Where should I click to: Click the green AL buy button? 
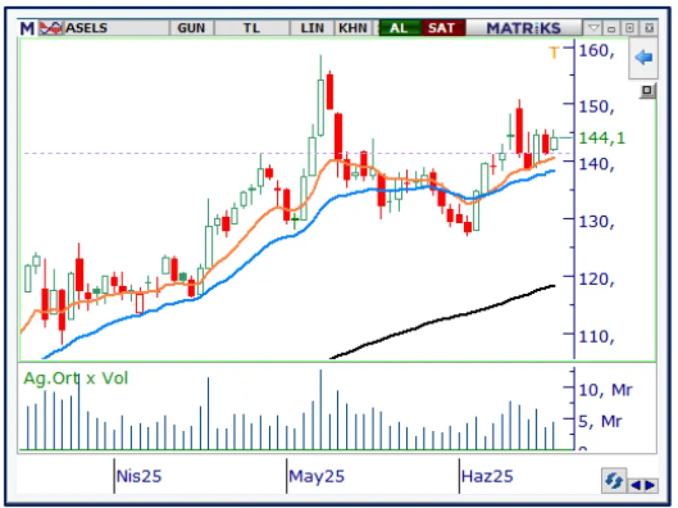399,28
